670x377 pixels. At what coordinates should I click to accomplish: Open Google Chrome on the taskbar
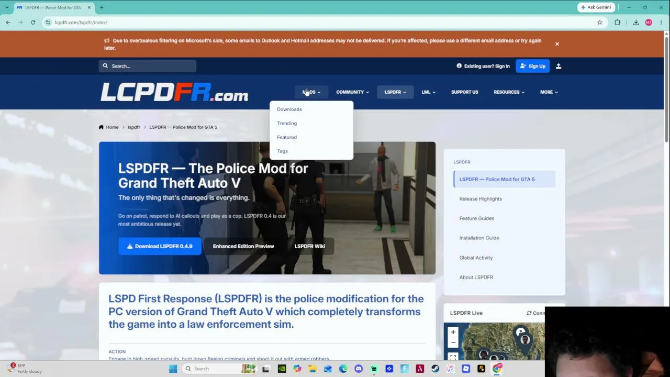[x=497, y=369]
